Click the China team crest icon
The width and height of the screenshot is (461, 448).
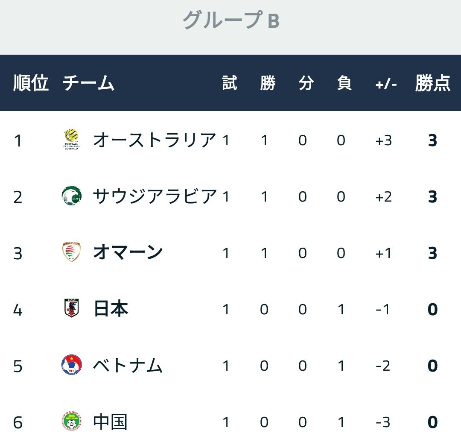(71, 422)
